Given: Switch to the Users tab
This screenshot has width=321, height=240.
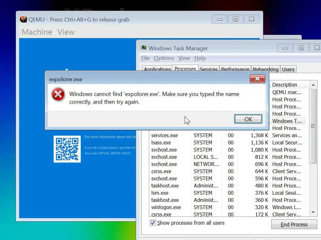Looking at the screenshot, I should (x=288, y=69).
